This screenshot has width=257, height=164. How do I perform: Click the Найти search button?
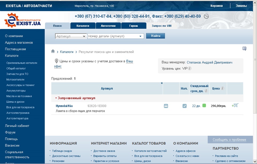tap(155, 36)
